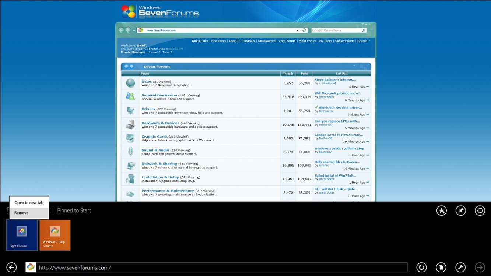Click the Installation & Setup disc icon
The height and width of the screenshot is (276, 491).
(x=130, y=179)
